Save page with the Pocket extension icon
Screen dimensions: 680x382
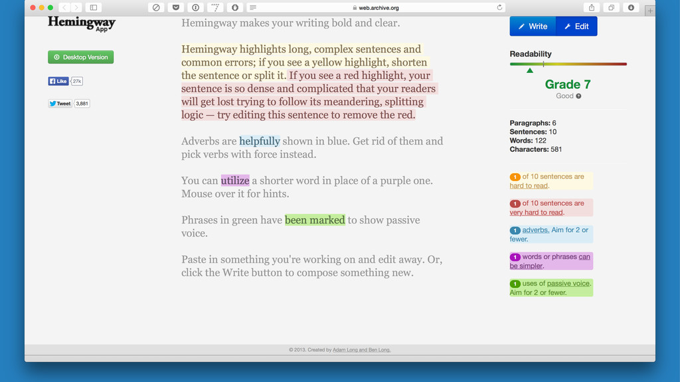pyautogui.click(x=175, y=7)
